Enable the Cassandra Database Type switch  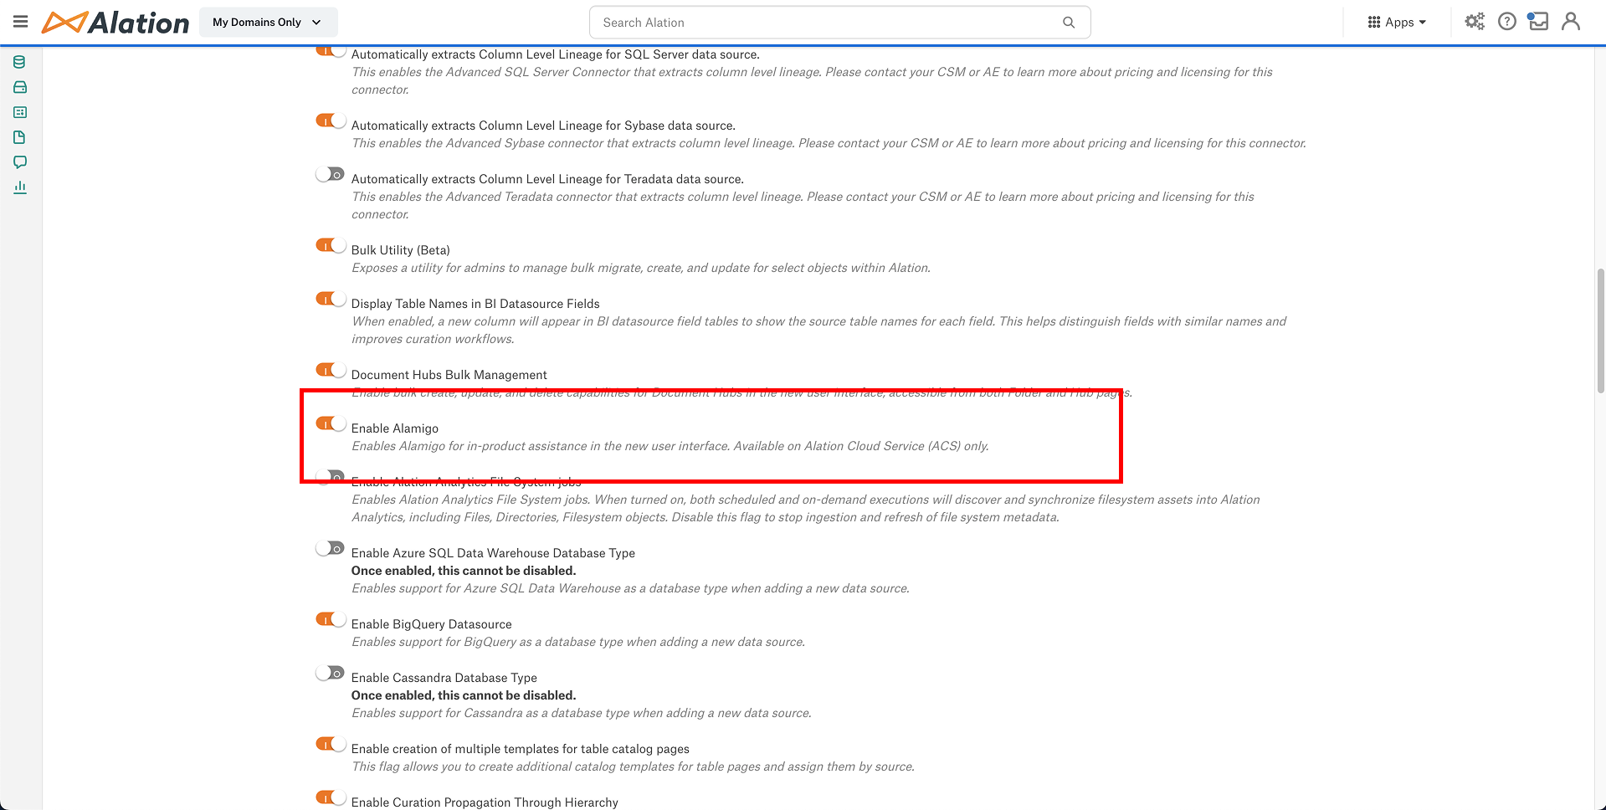(x=331, y=673)
